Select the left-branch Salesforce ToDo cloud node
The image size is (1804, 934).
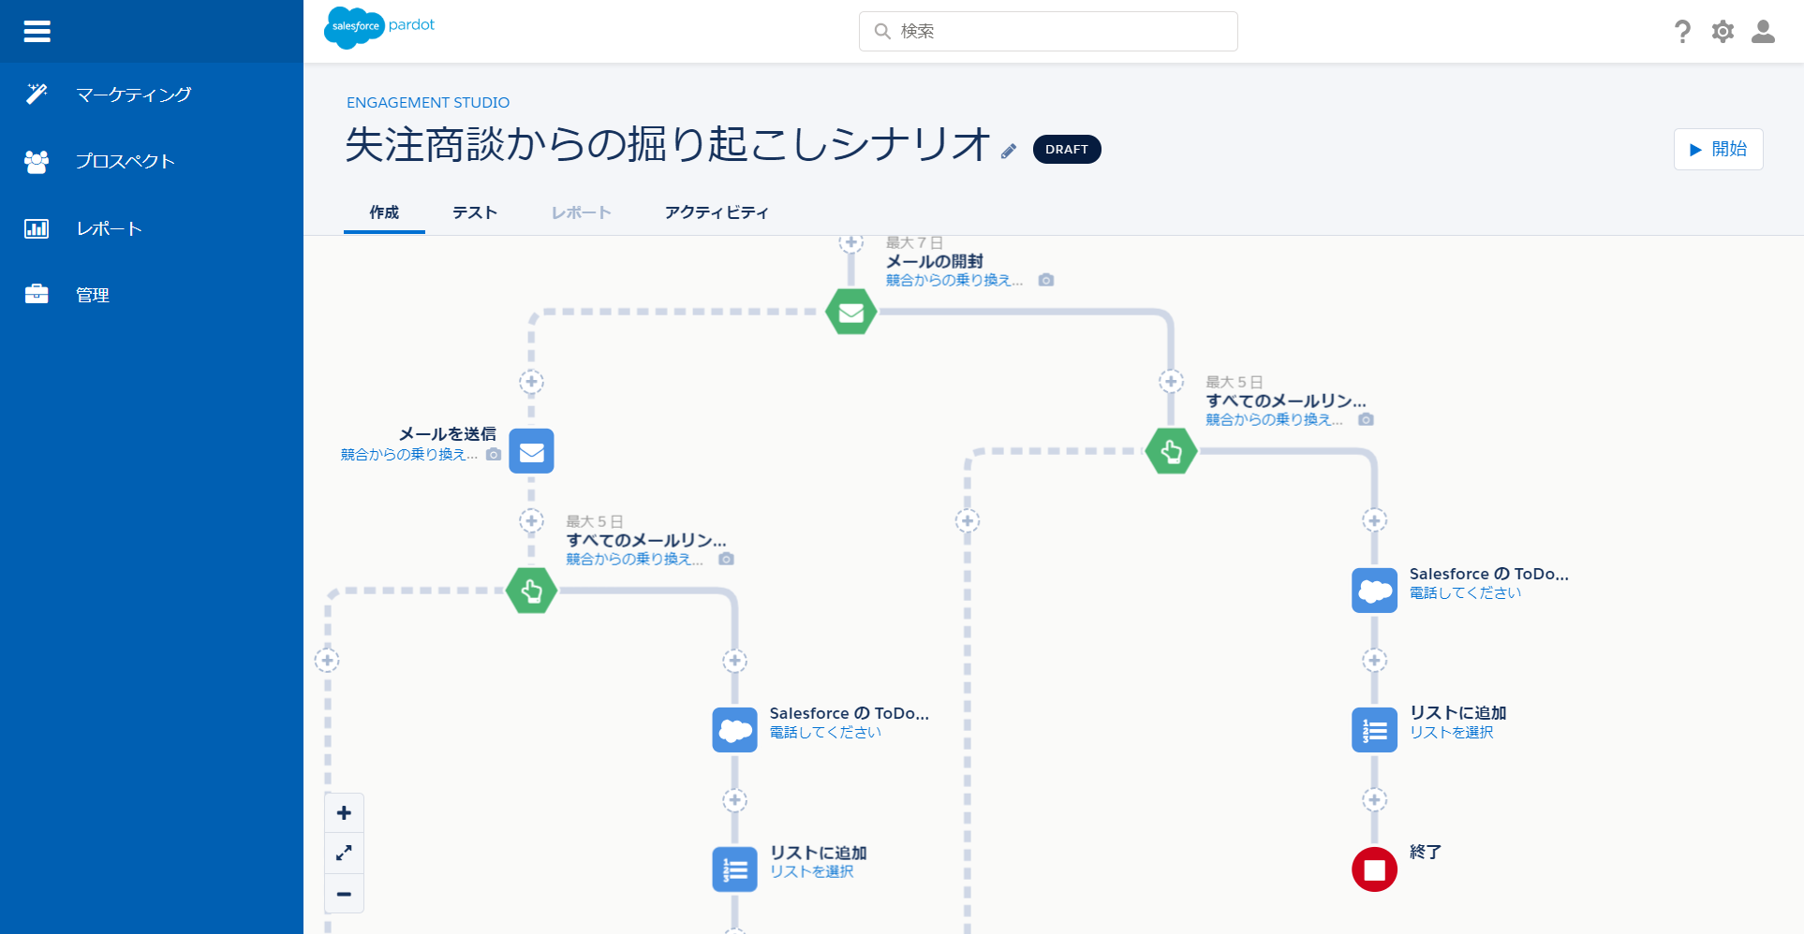[x=734, y=730]
